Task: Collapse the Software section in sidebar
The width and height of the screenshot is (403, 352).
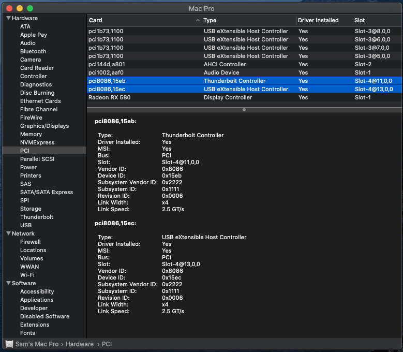Action: pos(8,283)
